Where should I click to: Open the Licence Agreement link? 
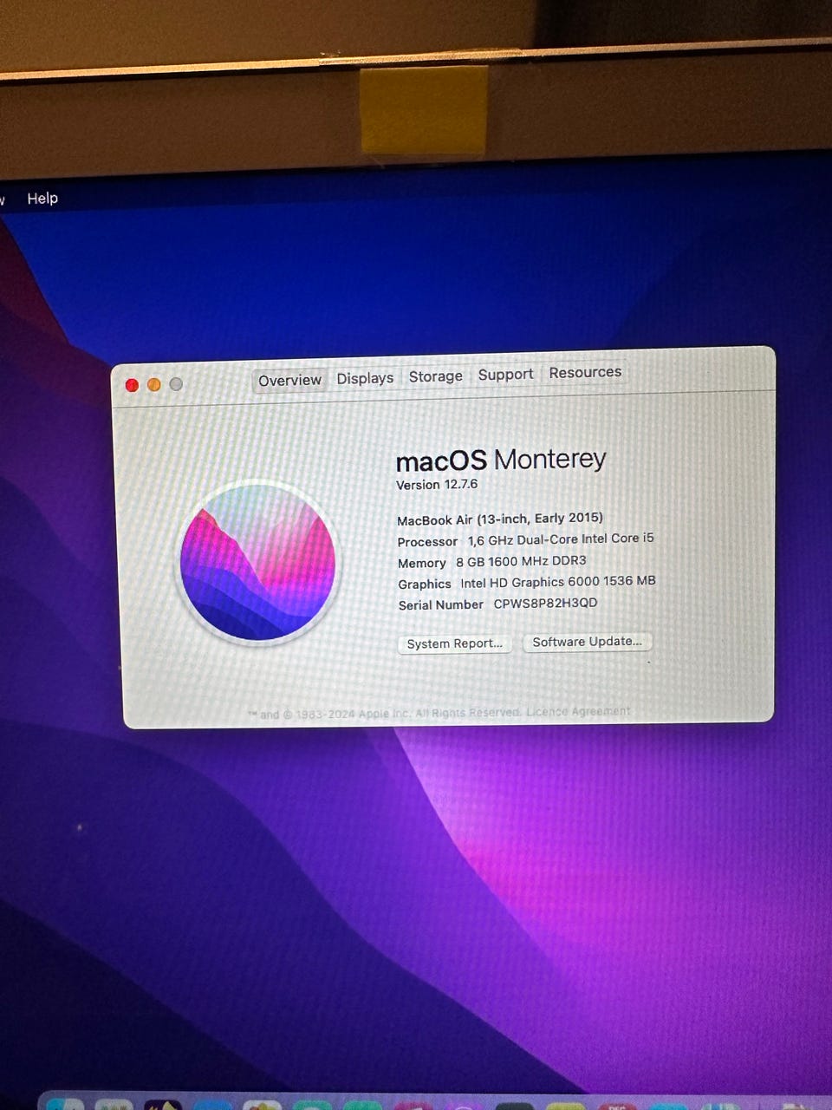point(578,711)
